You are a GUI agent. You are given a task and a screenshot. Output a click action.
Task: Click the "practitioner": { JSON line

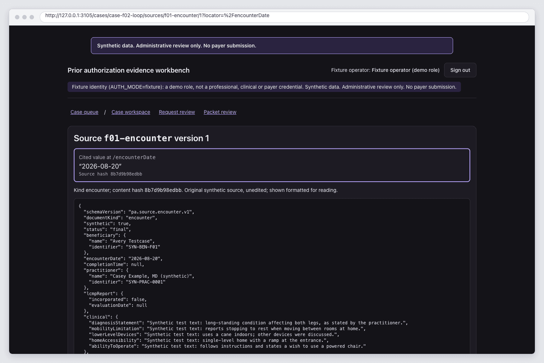click(106, 270)
